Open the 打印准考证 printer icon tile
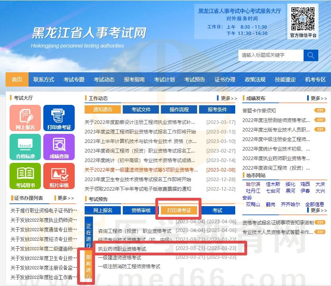The image size is (331, 286). pyautogui.click(x=59, y=118)
